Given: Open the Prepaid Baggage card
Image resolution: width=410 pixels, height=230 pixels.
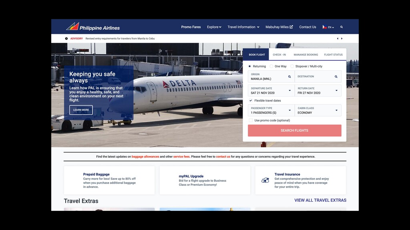Looking at the screenshot, I should pos(109,180).
